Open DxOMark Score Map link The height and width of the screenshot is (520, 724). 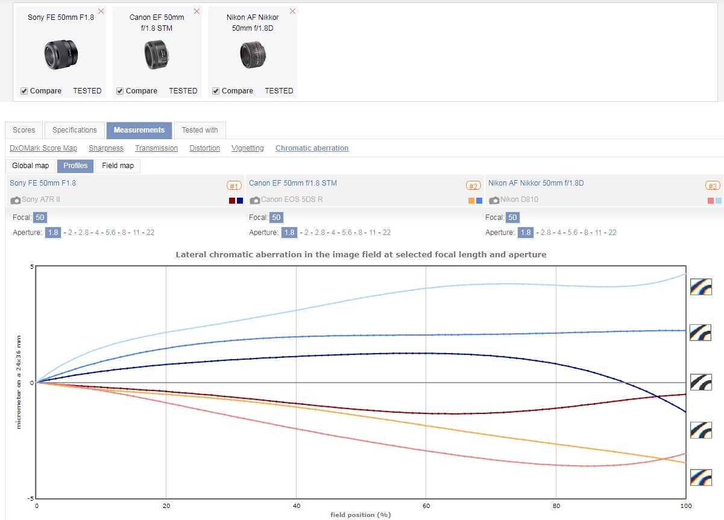(x=43, y=148)
